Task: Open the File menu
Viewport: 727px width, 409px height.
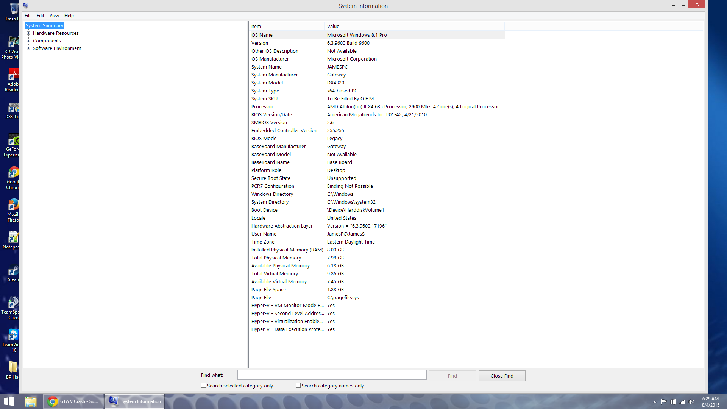Action: point(28,16)
